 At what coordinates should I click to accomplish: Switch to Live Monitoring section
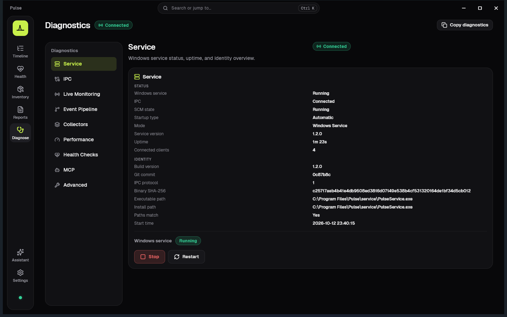[x=84, y=94]
